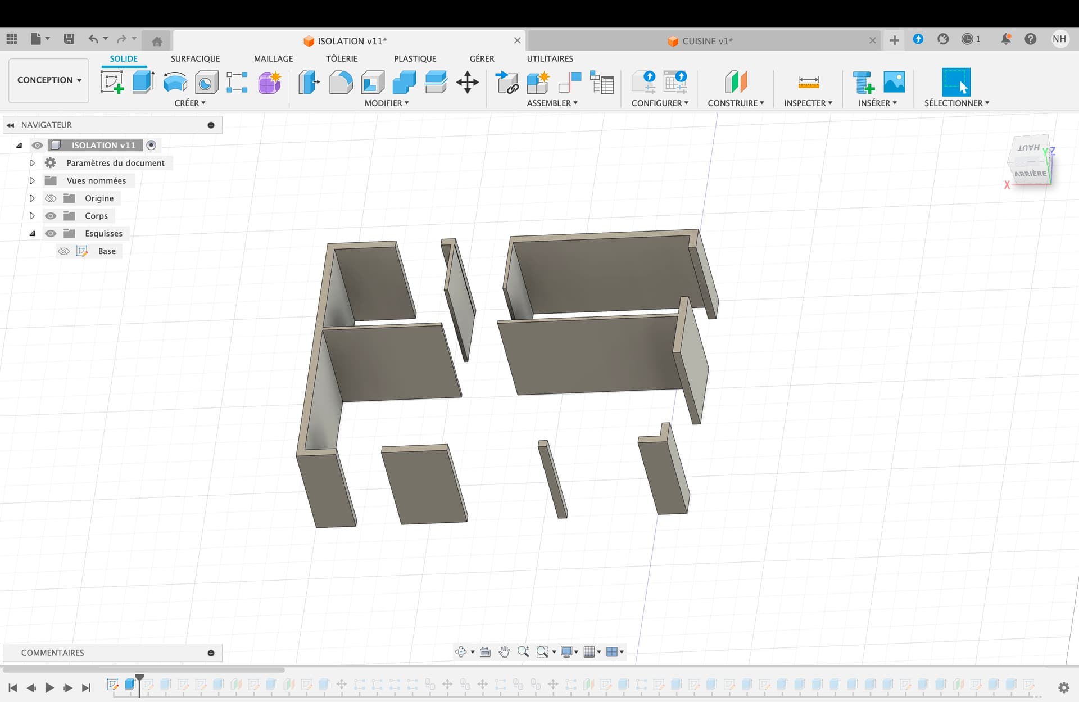Switch to the SURFACIQUE tab

(195, 58)
